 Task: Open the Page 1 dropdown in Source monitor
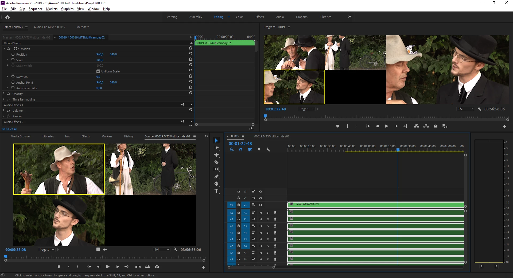(x=47, y=250)
